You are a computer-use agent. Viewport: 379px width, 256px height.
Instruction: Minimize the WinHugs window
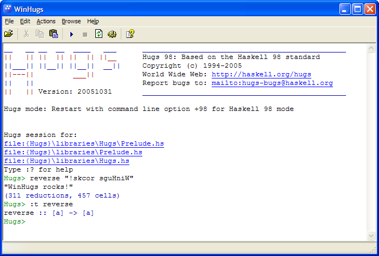(x=345, y=9)
